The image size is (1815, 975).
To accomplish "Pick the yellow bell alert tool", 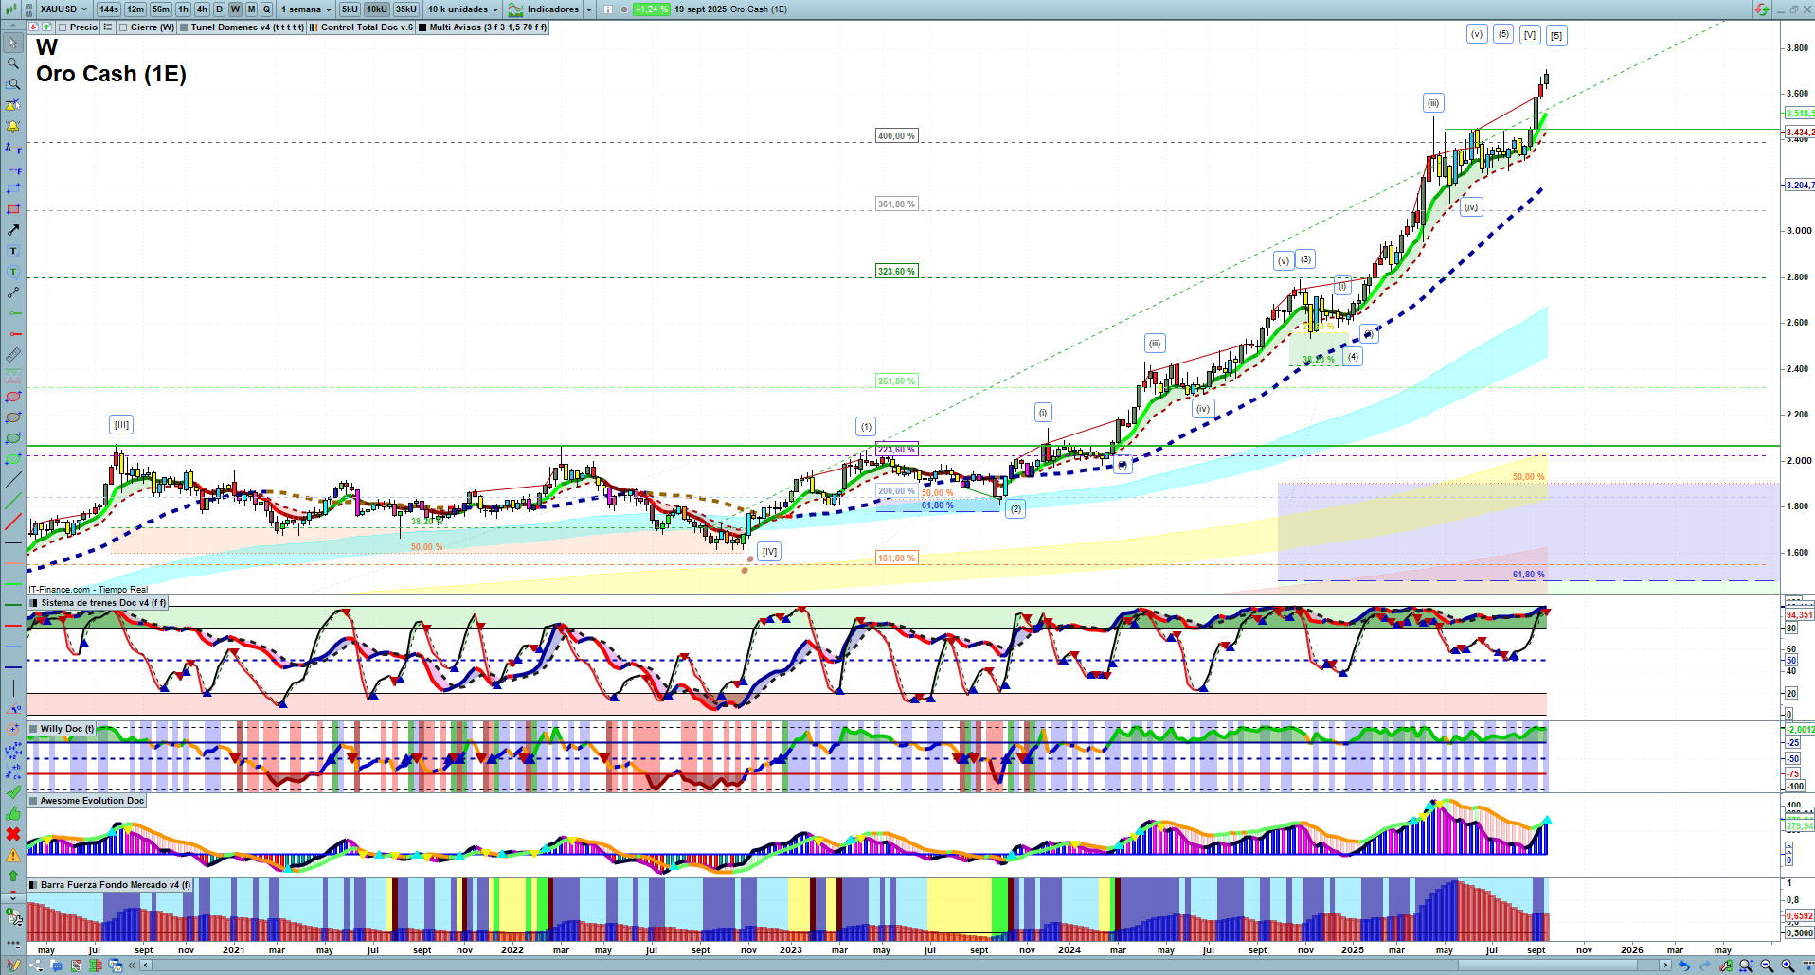I will [x=13, y=126].
